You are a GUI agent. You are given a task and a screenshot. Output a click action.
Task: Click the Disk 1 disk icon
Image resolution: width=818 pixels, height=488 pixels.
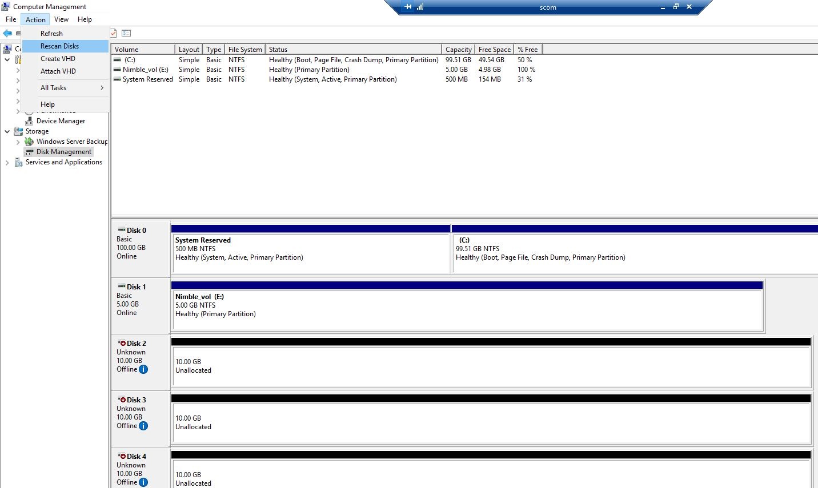pyautogui.click(x=122, y=287)
